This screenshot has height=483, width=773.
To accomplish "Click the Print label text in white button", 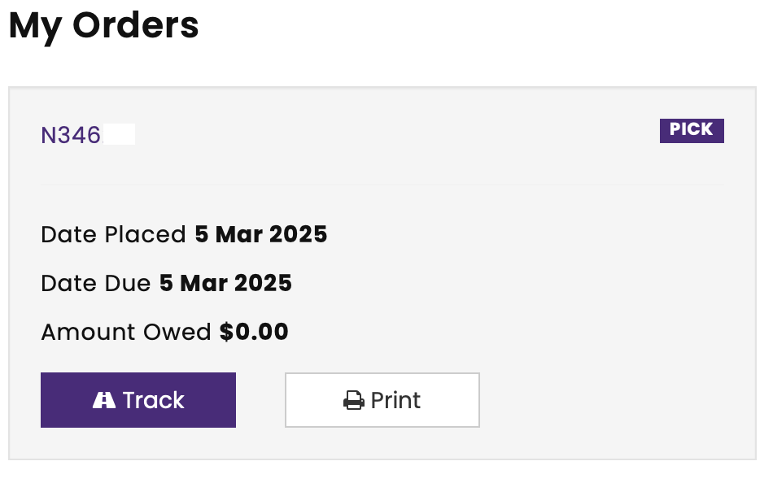I will (x=395, y=400).
